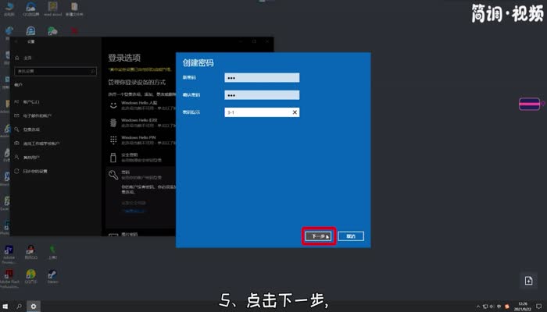This screenshot has height=312, width=547.
Task: Open Adobe Premiere desktop shortcut
Action: pyautogui.click(x=9, y=253)
